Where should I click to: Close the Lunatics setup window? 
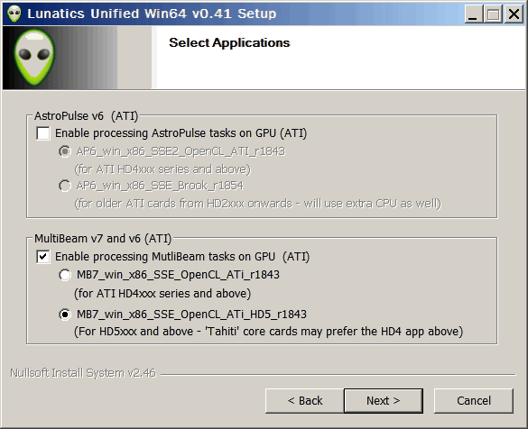point(514,14)
